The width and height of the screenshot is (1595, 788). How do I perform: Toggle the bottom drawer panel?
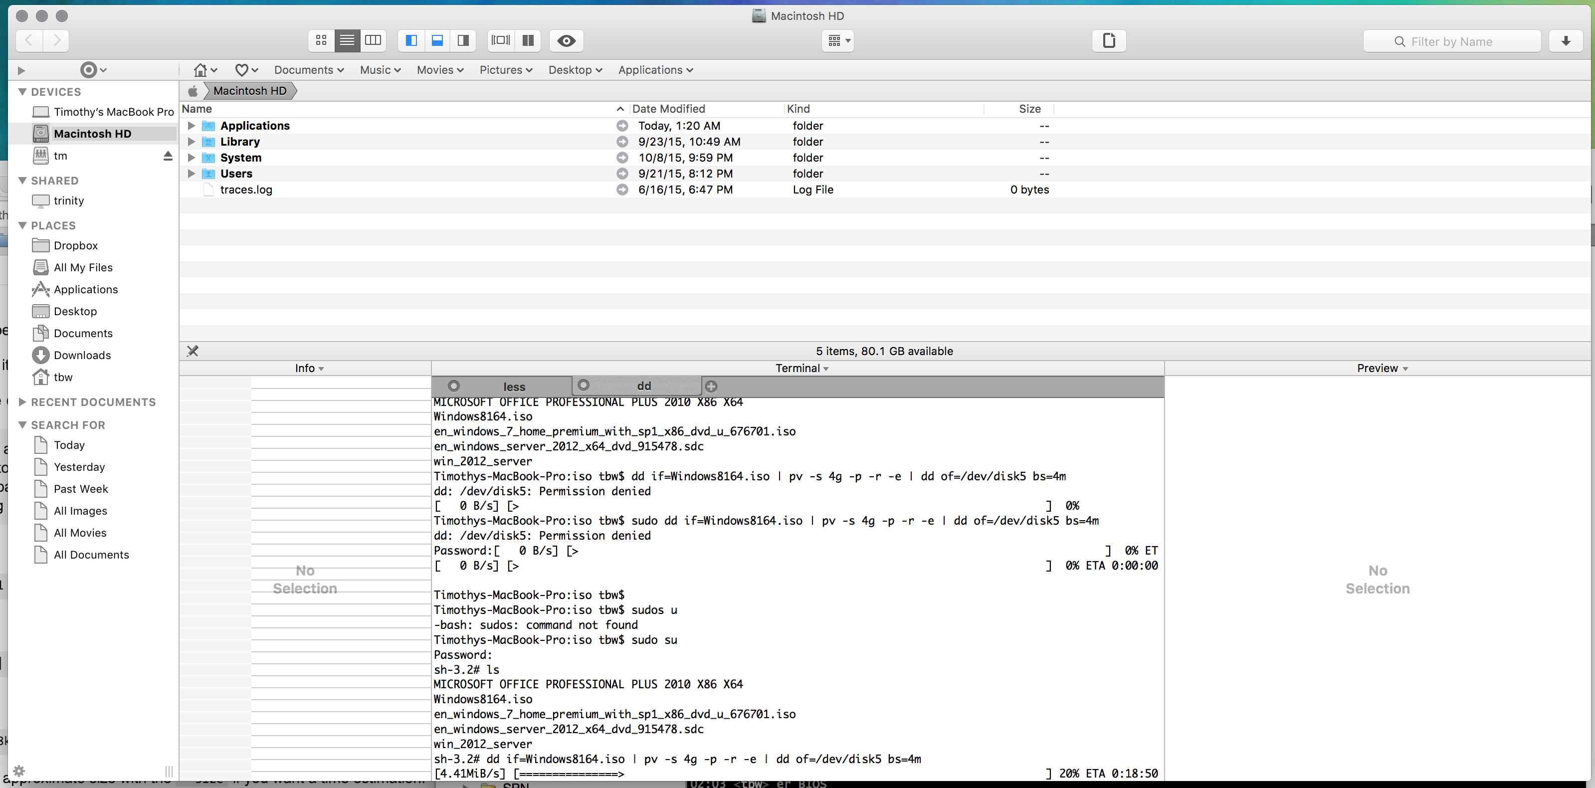437,41
